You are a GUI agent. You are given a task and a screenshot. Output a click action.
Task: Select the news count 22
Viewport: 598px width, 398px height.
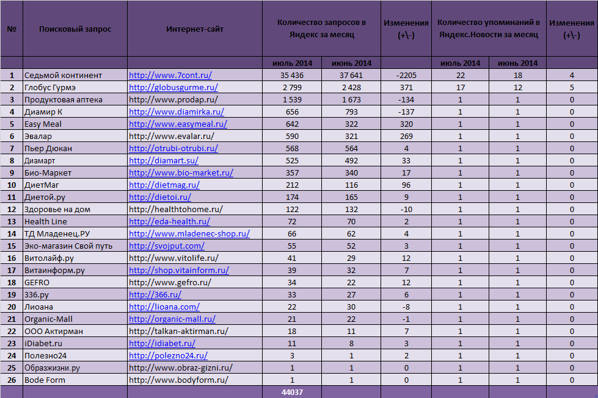461,76
